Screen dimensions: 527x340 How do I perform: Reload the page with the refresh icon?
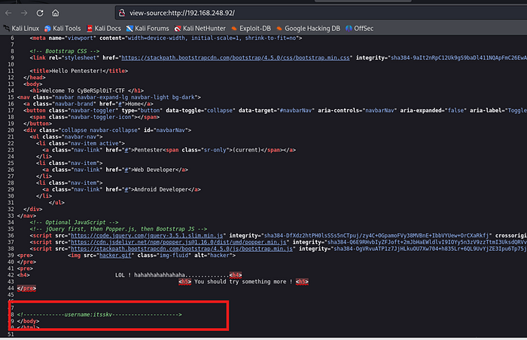(40, 13)
